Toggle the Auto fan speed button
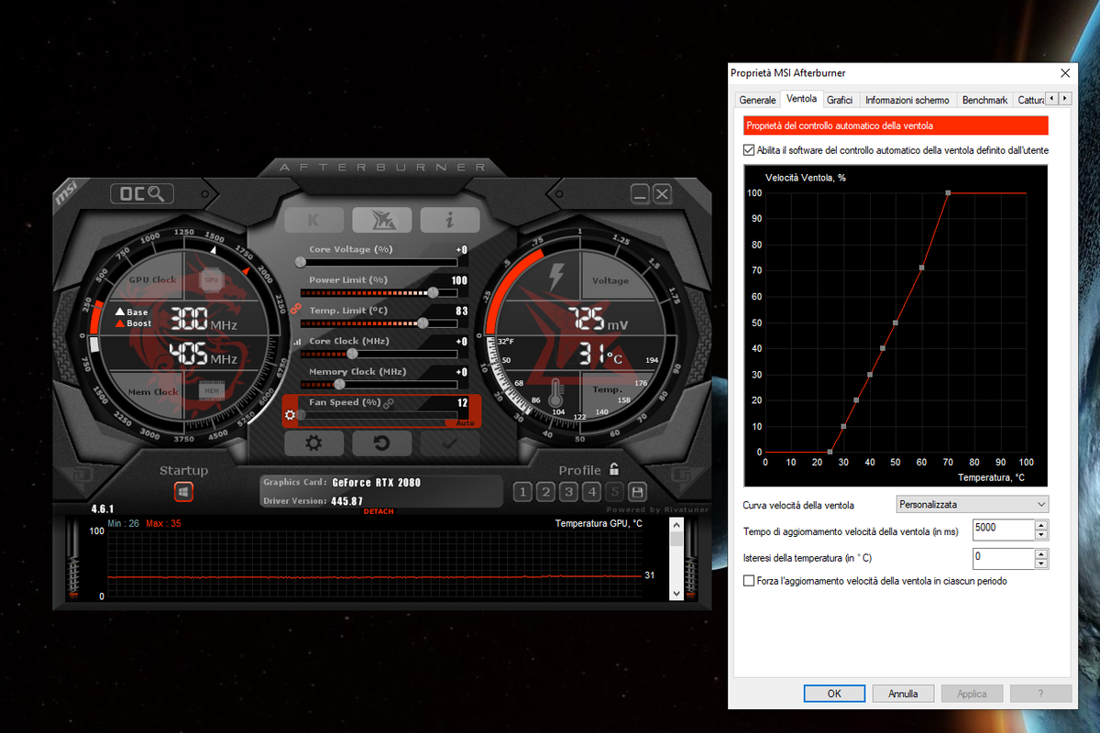This screenshot has width=1100, height=733. coord(466,422)
